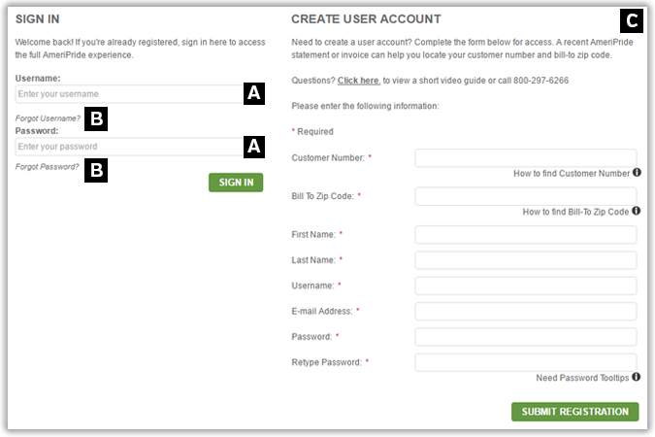Follow the 'Click here' video guide link

[358, 81]
